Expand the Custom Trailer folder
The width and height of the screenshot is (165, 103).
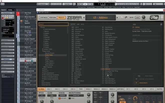click(43, 49)
